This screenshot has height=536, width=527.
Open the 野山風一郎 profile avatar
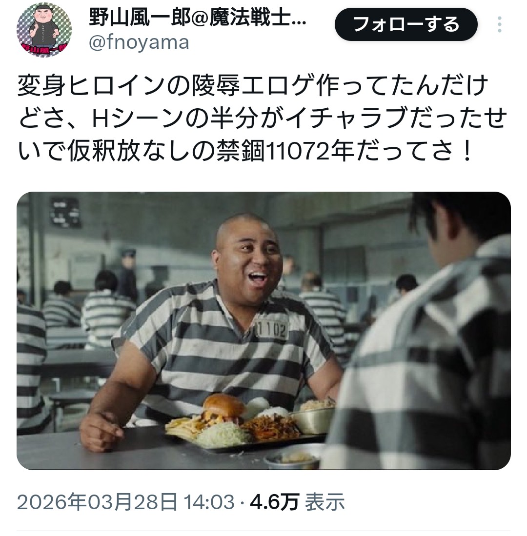[x=44, y=30]
